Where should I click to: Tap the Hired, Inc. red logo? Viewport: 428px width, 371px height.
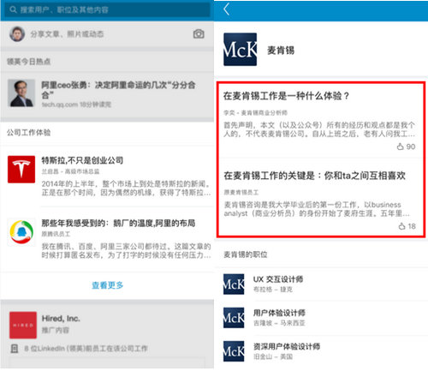coord(23,325)
